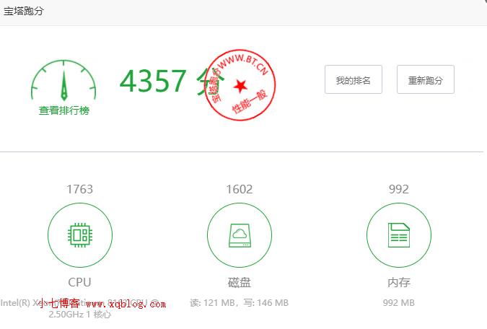Select the 读: 121 MB, 写: 146 MB text
Viewport: 487px width, 329px height.
click(240, 302)
